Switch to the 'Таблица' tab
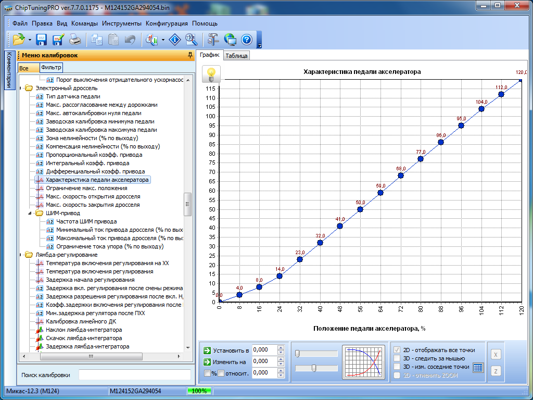The height and width of the screenshot is (400, 533). 237,56
